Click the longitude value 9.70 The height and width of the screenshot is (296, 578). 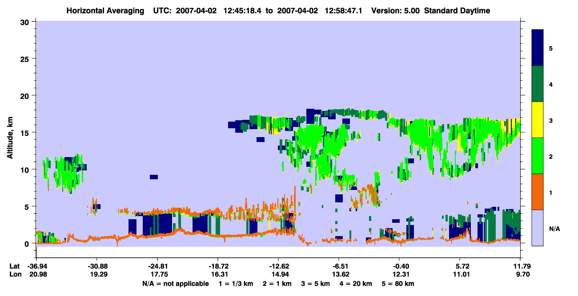tap(522, 275)
